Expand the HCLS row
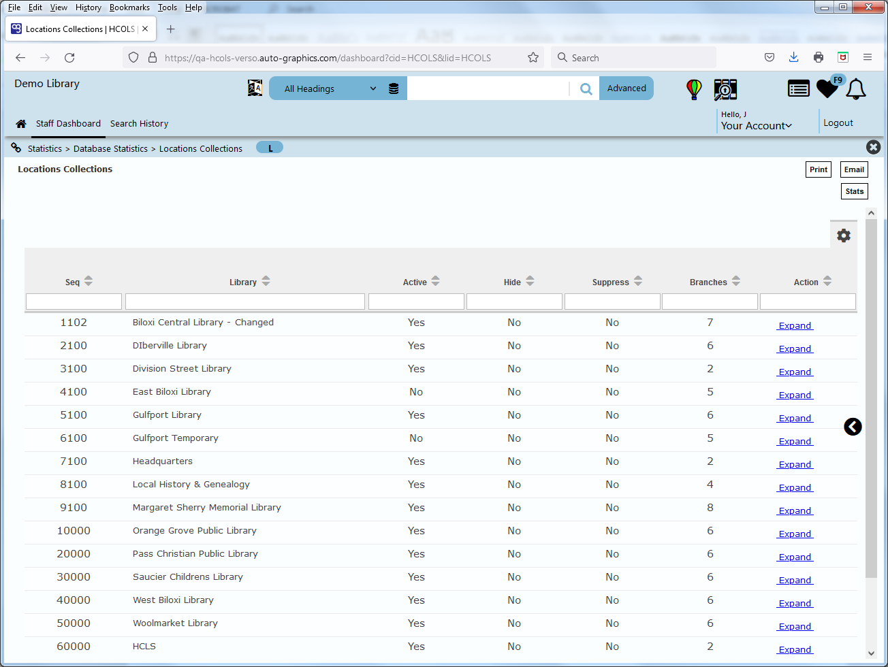Image resolution: width=888 pixels, height=667 pixels. 795,649
